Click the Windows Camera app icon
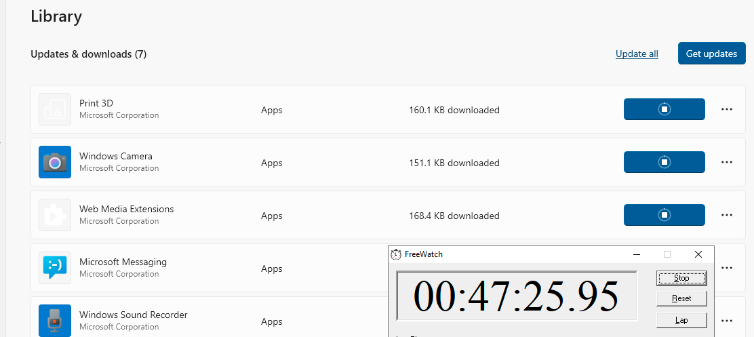Viewport: 754px width, 337px height. pyautogui.click(x=55, y=162)
